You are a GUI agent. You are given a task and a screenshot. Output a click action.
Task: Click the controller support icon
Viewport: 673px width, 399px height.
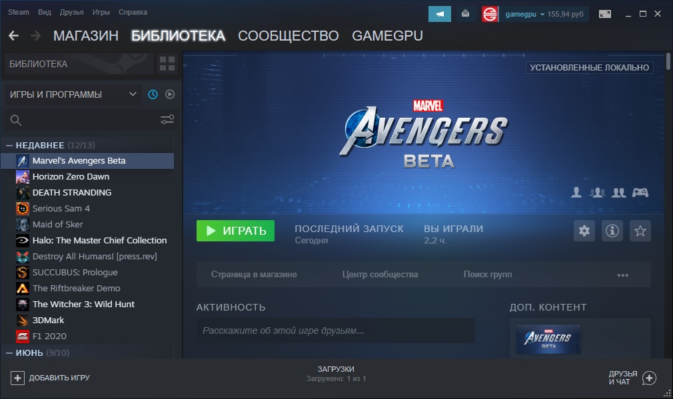pos(640,192)
